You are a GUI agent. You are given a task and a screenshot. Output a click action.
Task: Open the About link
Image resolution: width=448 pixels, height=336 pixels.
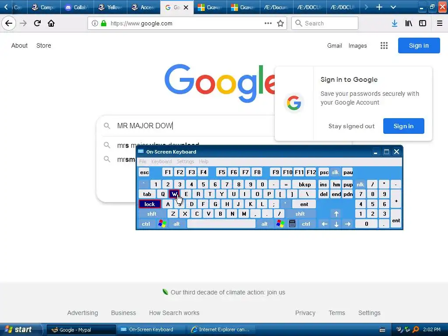[19, 45]
